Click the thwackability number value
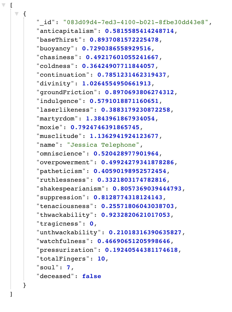Viewport: 232px width, 312px height. click(x=136, y=215)
